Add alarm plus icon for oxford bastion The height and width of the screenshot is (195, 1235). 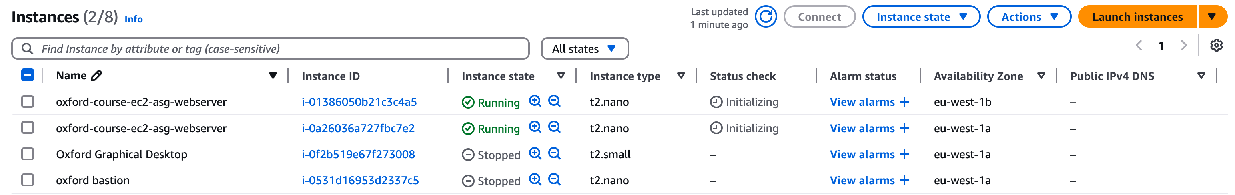click(x=904, y=180)
